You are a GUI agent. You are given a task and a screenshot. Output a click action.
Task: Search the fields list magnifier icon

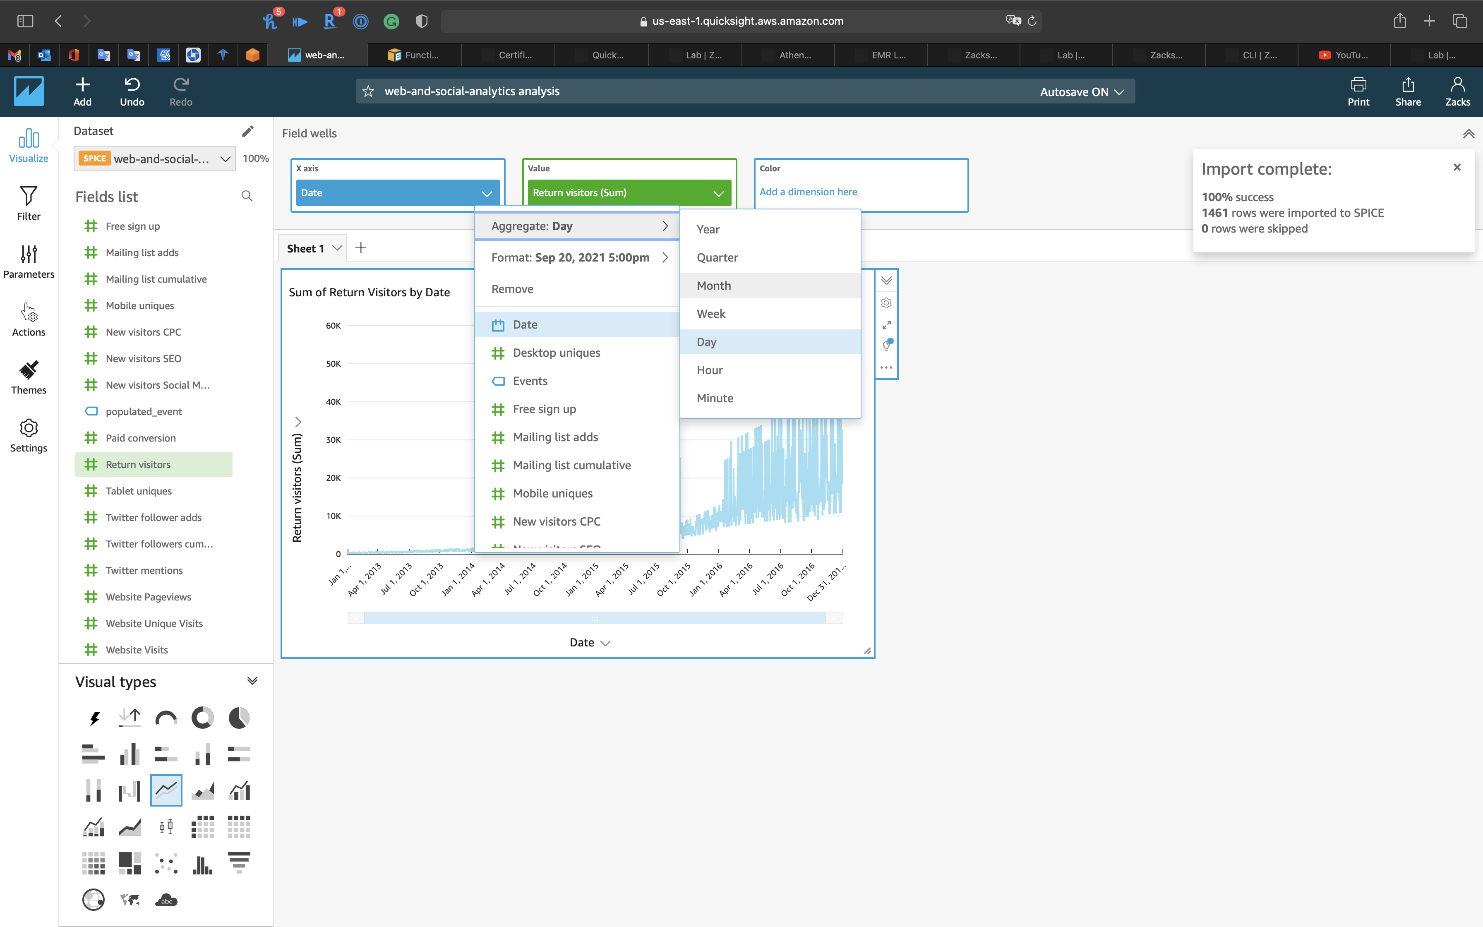(247, 196)
